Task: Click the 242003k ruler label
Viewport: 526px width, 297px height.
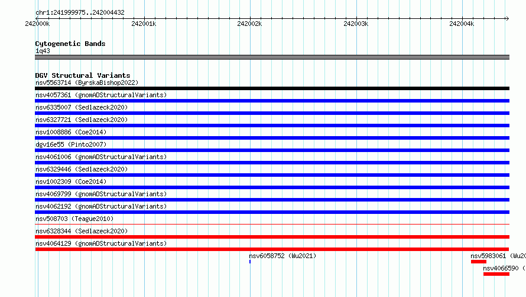Action: click(356, 24)
